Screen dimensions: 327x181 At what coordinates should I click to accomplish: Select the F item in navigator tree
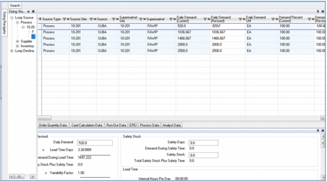(33, 32)
